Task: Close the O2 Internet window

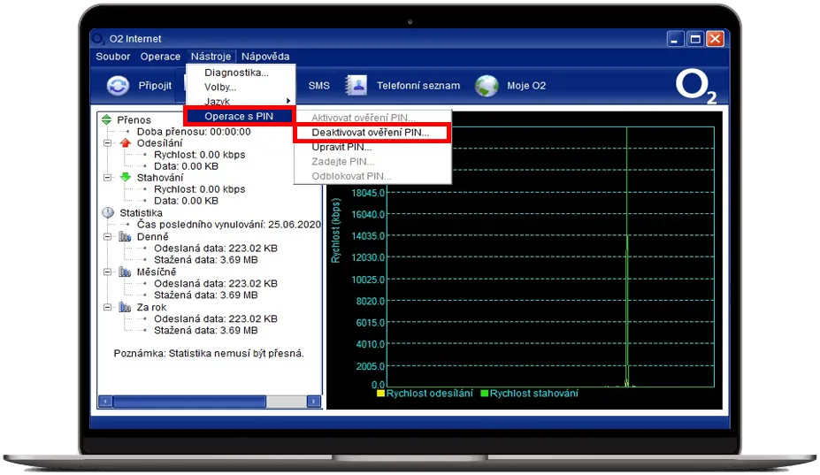Action: [x=715, y=39]
